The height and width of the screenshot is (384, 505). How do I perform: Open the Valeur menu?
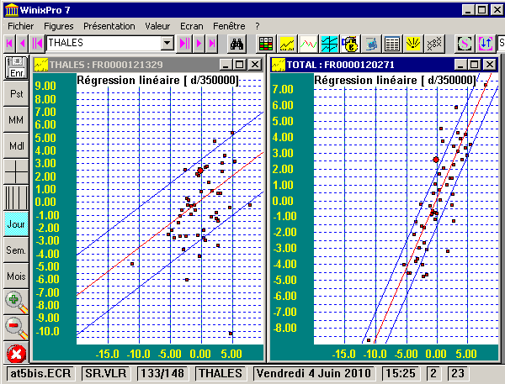click(x=157, y=26)
